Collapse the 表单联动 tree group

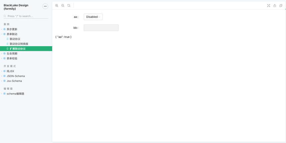pyautogui.click(x=26, y=34)
